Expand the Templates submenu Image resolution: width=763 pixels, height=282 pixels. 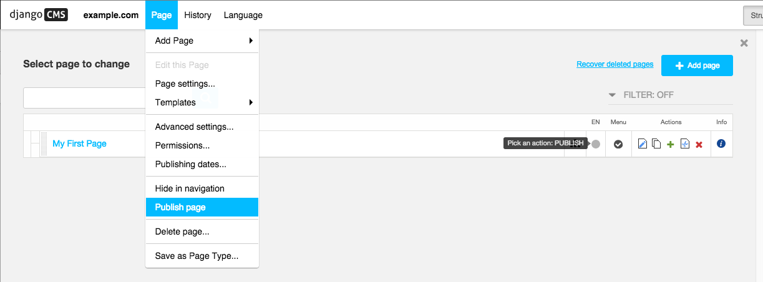[x=202, y=102]
